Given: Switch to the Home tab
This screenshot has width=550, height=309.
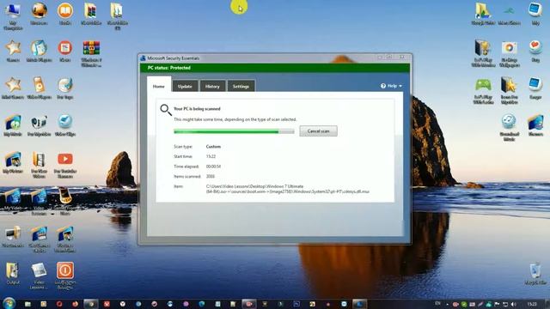Looking at the screenshot, I should (158, 86).
